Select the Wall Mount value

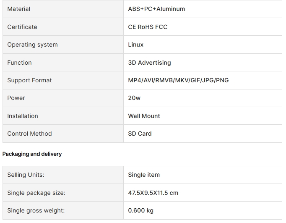coord(144,116)
